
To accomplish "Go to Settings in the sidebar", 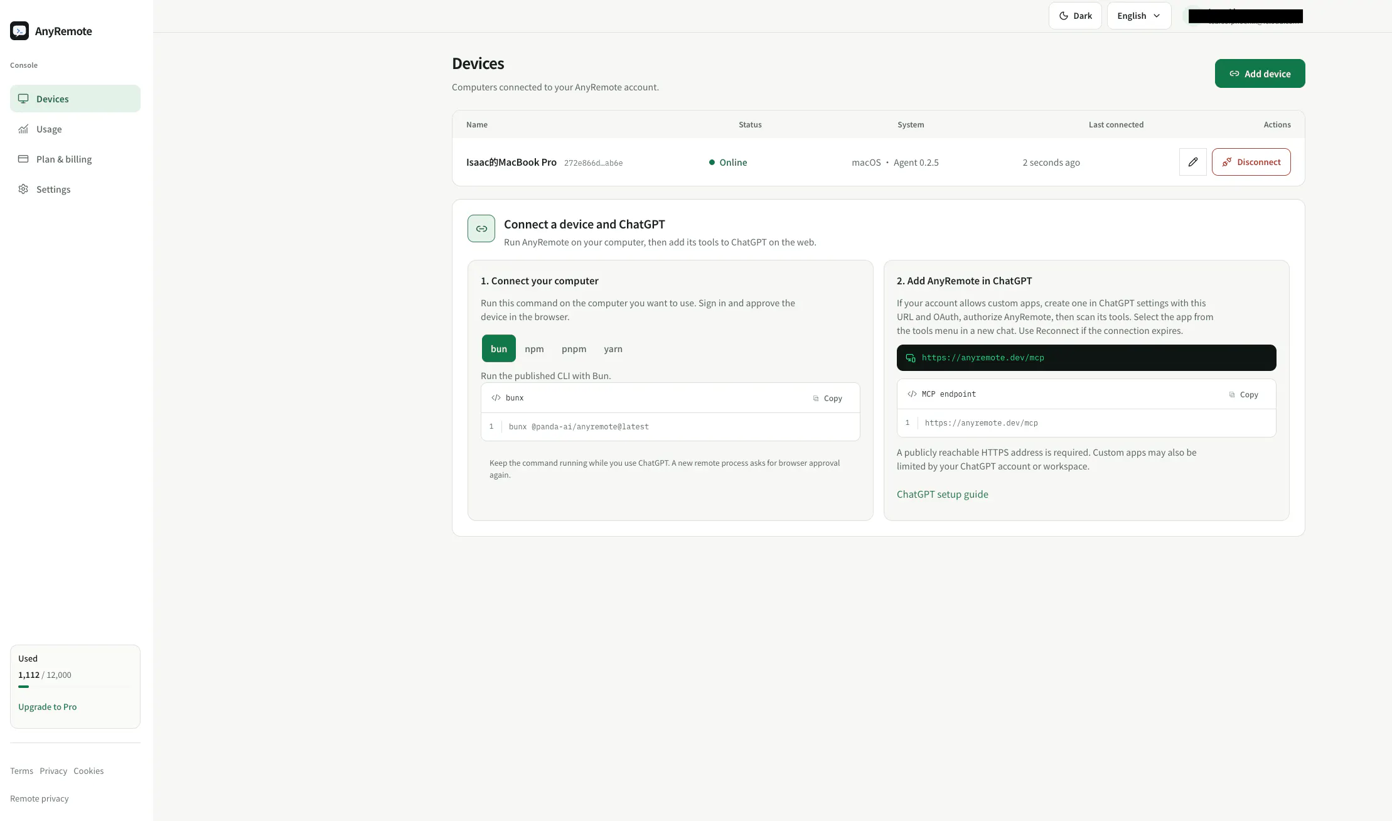I will pyautogui.click(x=75, y=189).
